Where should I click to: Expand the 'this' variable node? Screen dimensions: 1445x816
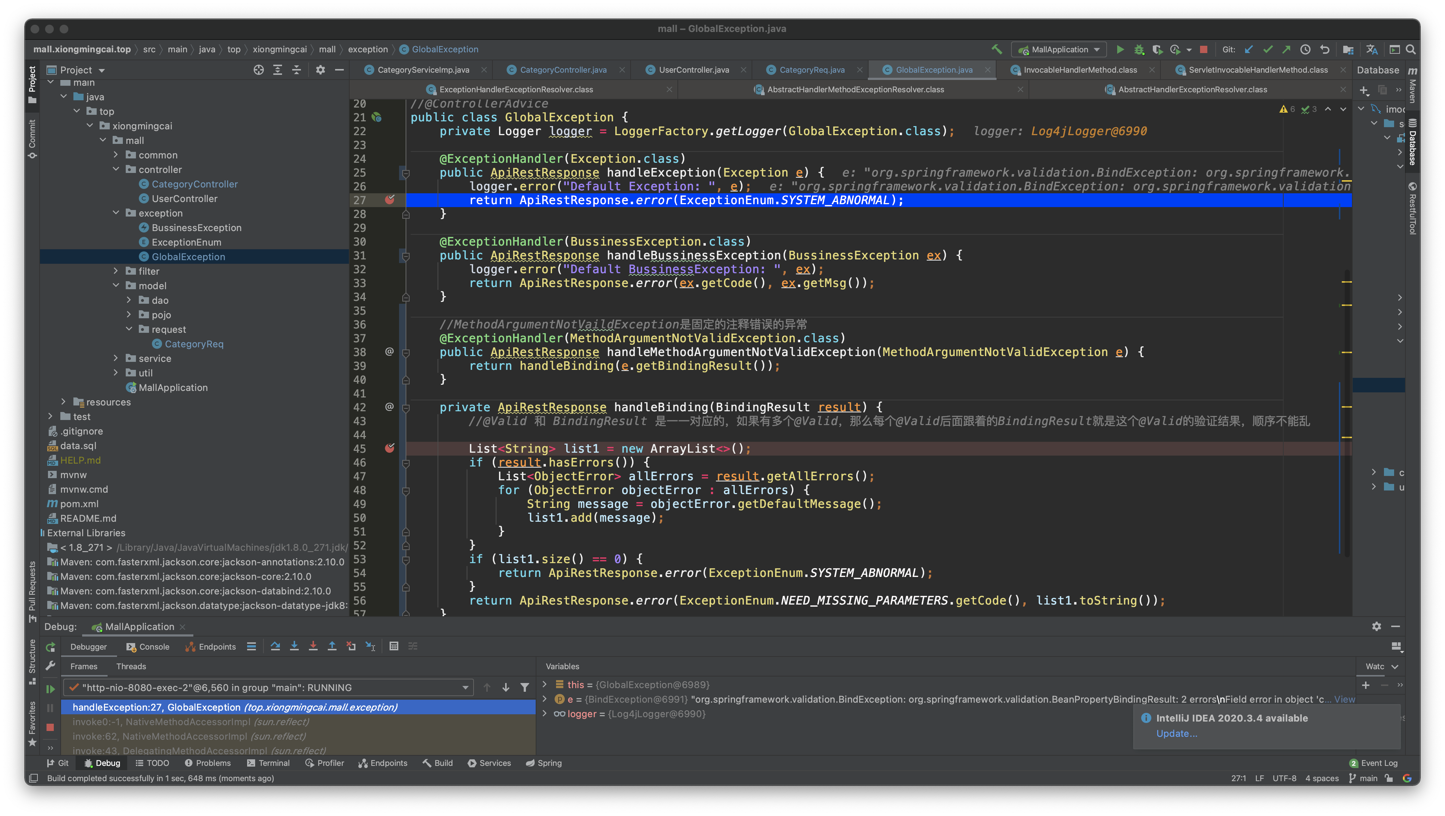[x=544, y=684]
